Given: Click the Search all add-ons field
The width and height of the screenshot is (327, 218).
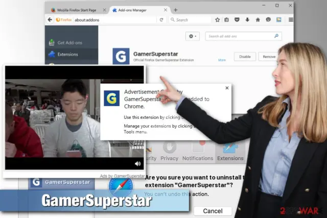Looking at the screenshot, I should [243, 36].
